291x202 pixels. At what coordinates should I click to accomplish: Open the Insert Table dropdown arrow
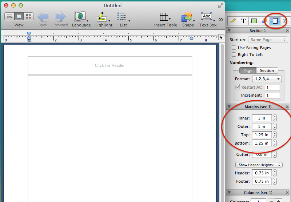click(x=170, y=19)
